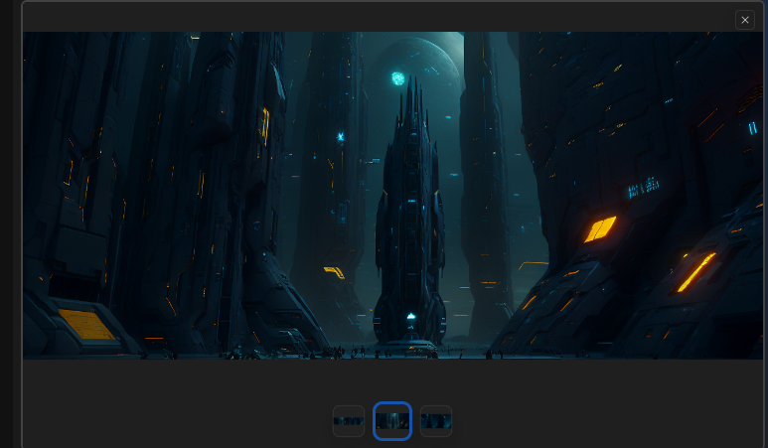Select the third thumbnail in the strip
This screenshot has height=448, width=768.
pyautogui.click(x=436, y=421)
